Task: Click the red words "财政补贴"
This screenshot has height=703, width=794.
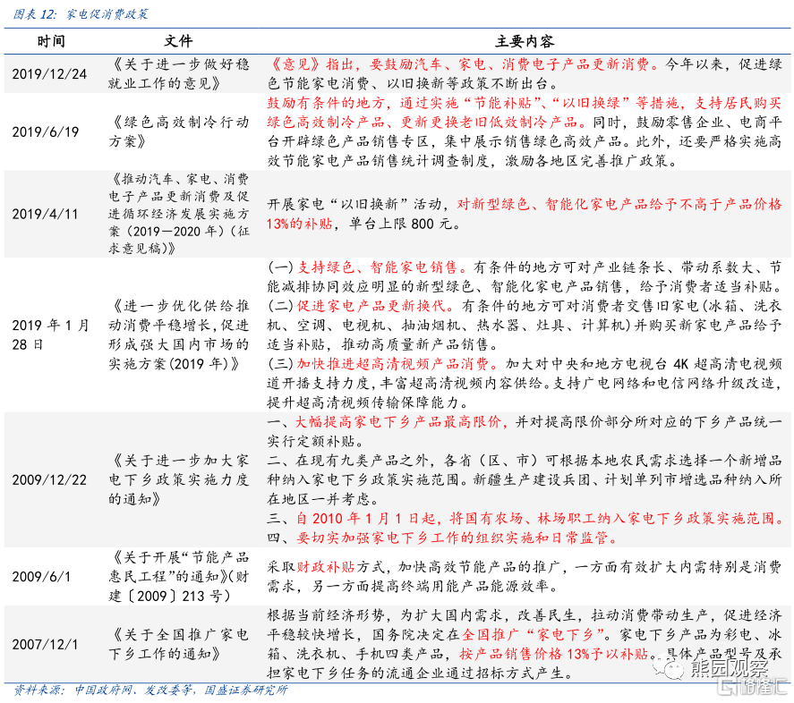Action: pos(326,567)
